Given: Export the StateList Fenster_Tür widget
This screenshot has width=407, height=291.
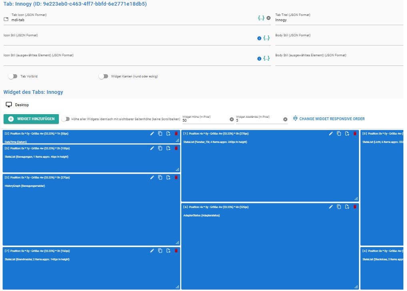Looking at the screenshot, I should [x=347, y=133].
